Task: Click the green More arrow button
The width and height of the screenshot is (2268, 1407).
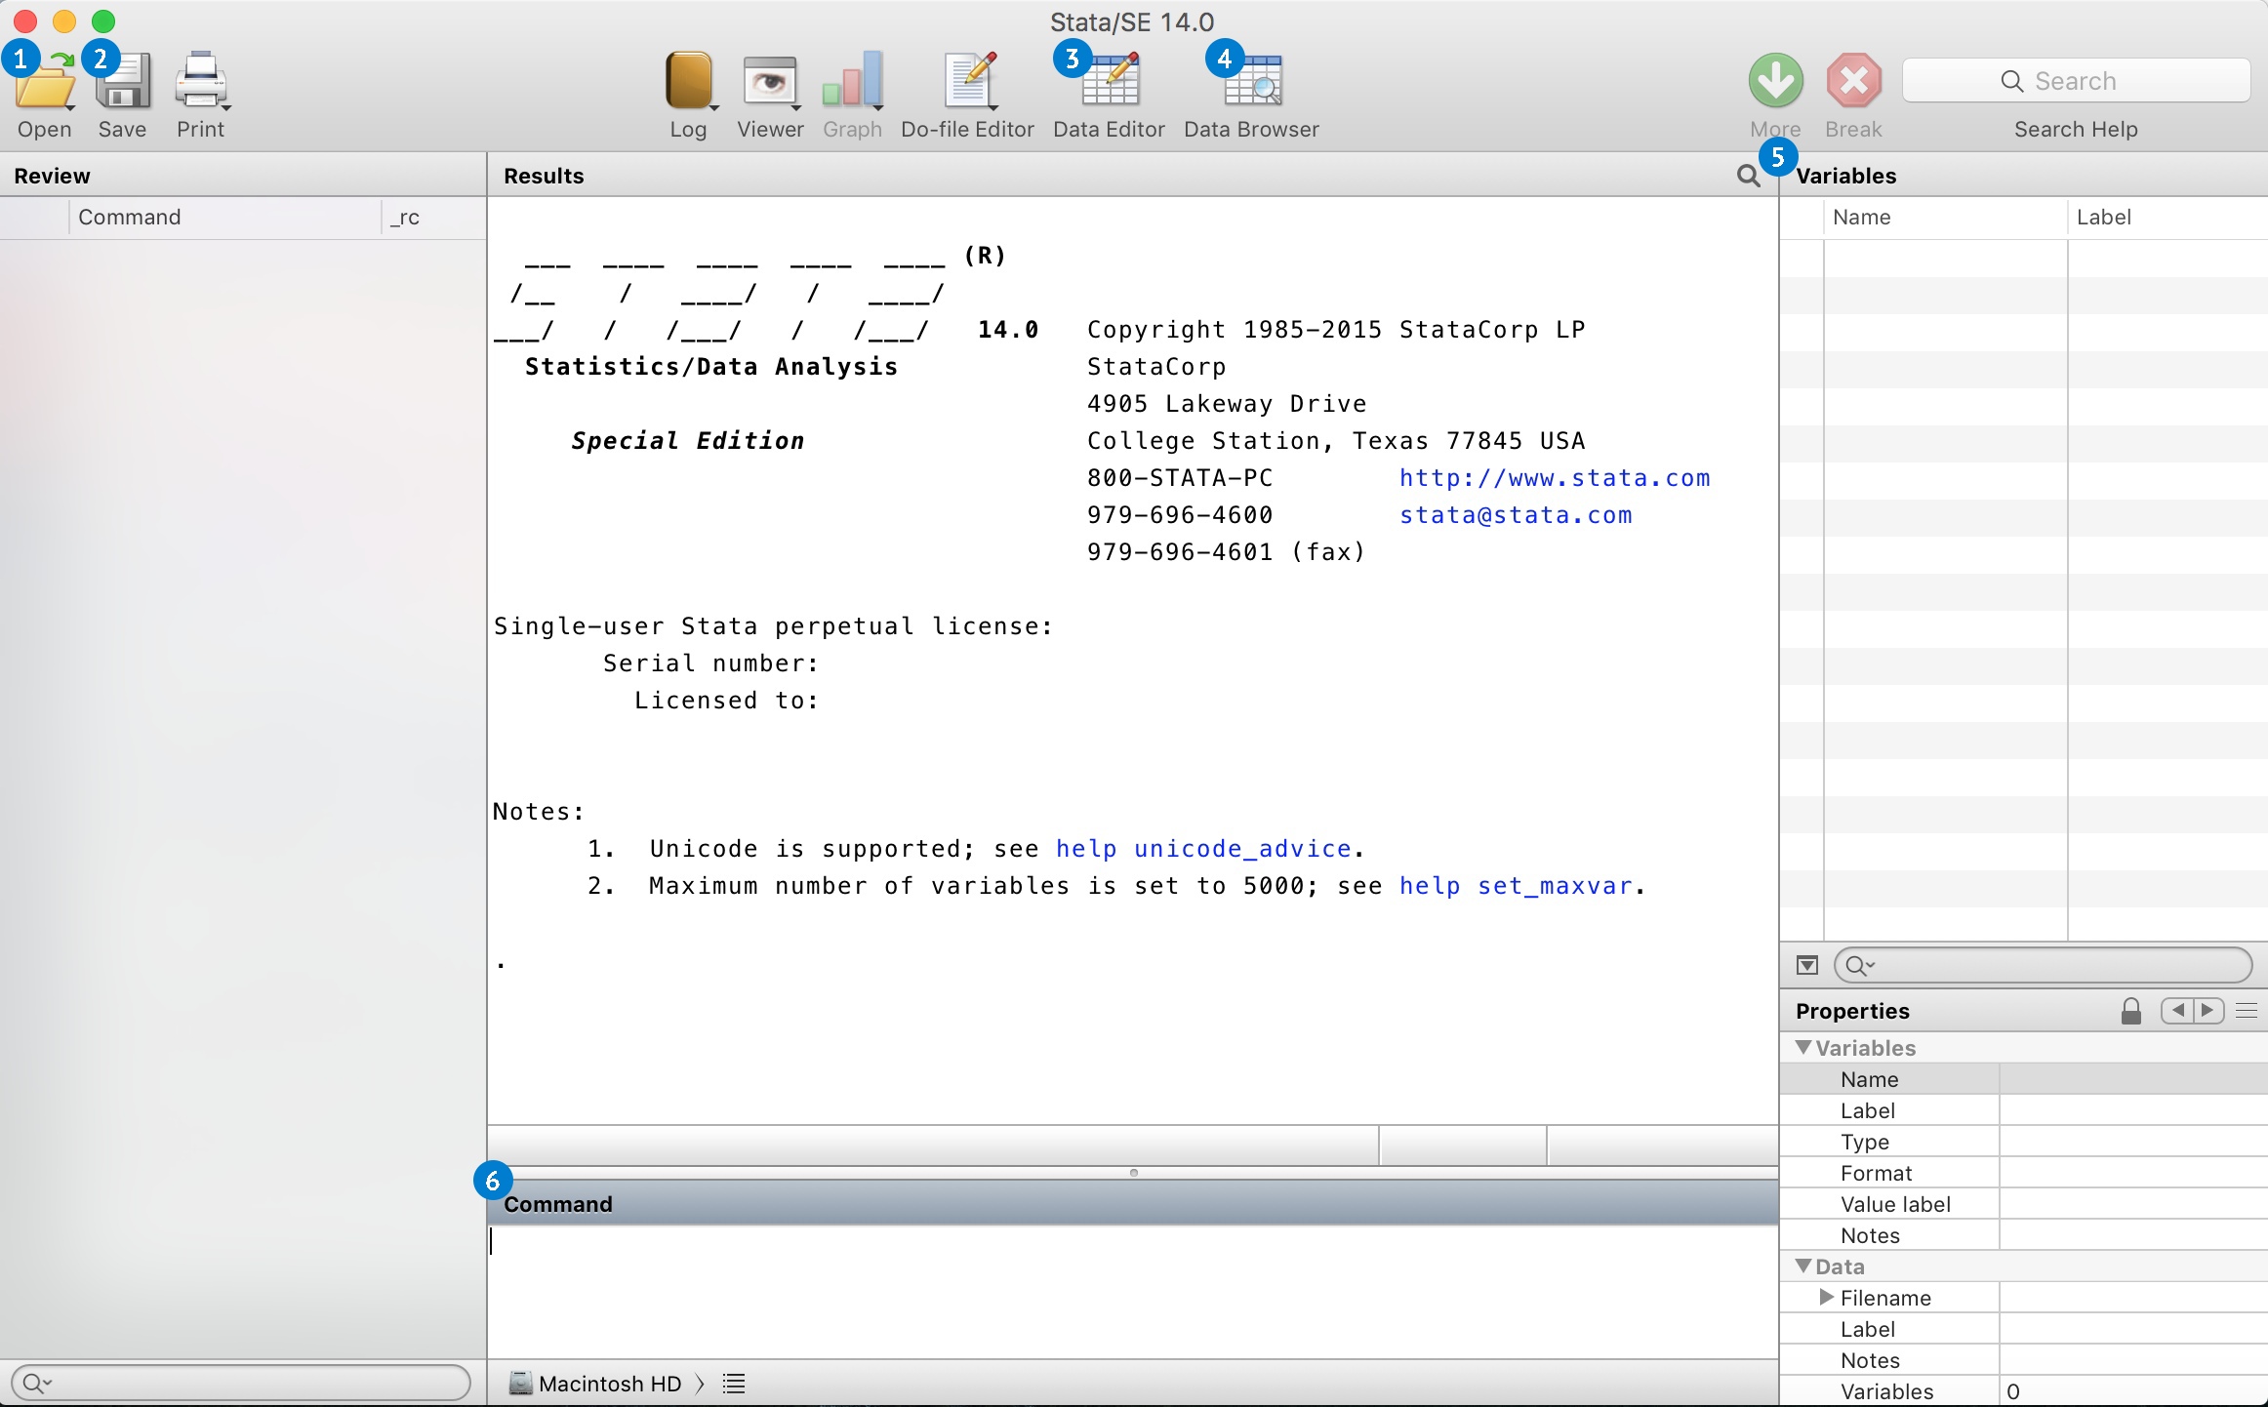Action: (1775, 81)
